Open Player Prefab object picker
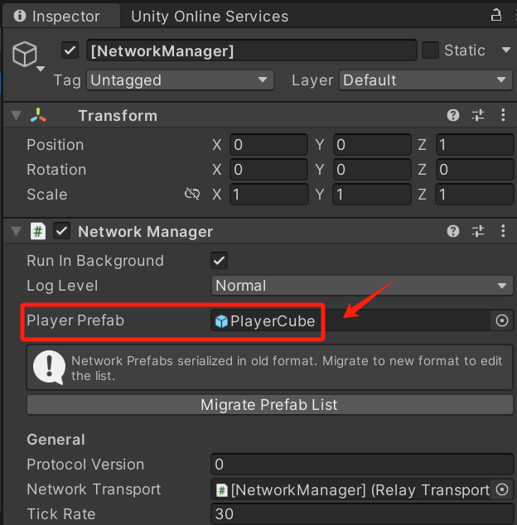The width and height of the screenshot is (517, 525). (502, 321)
